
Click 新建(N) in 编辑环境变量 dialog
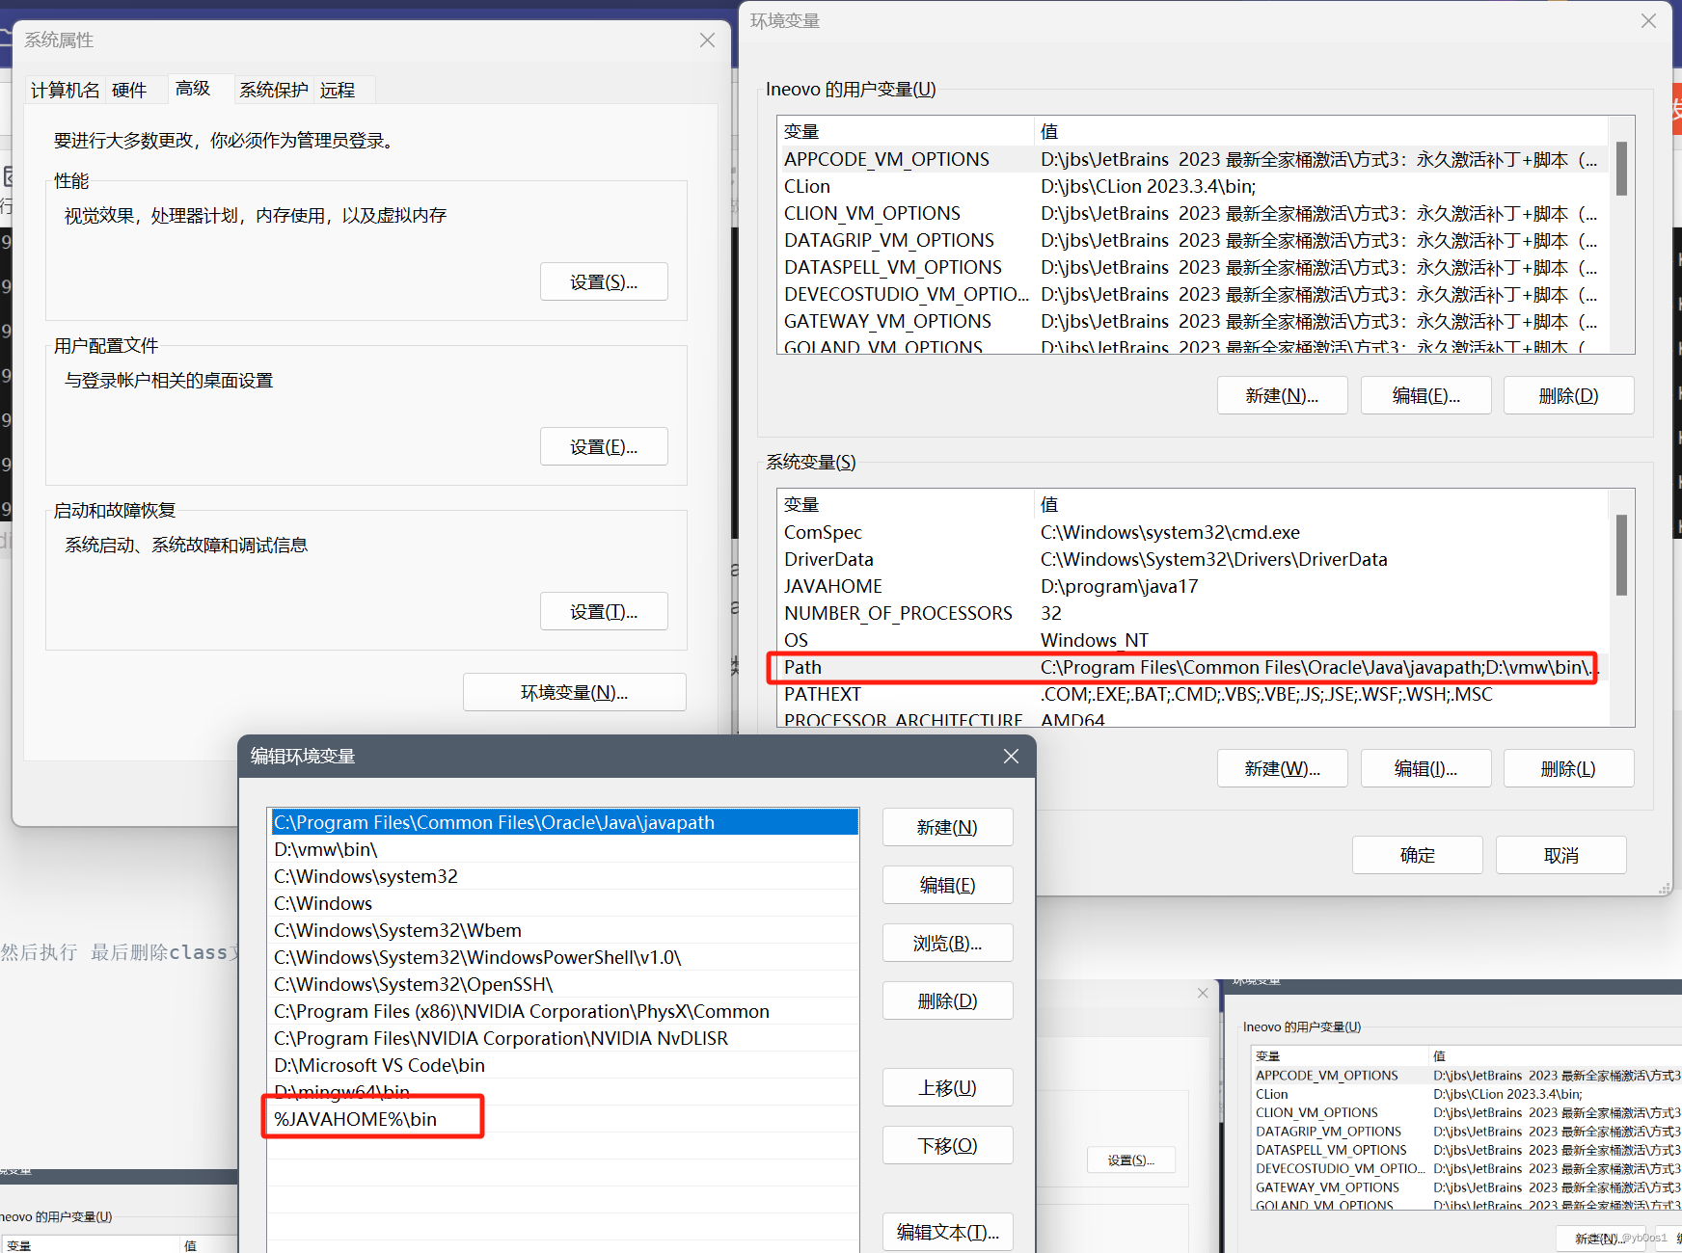(x=947, y=827)
